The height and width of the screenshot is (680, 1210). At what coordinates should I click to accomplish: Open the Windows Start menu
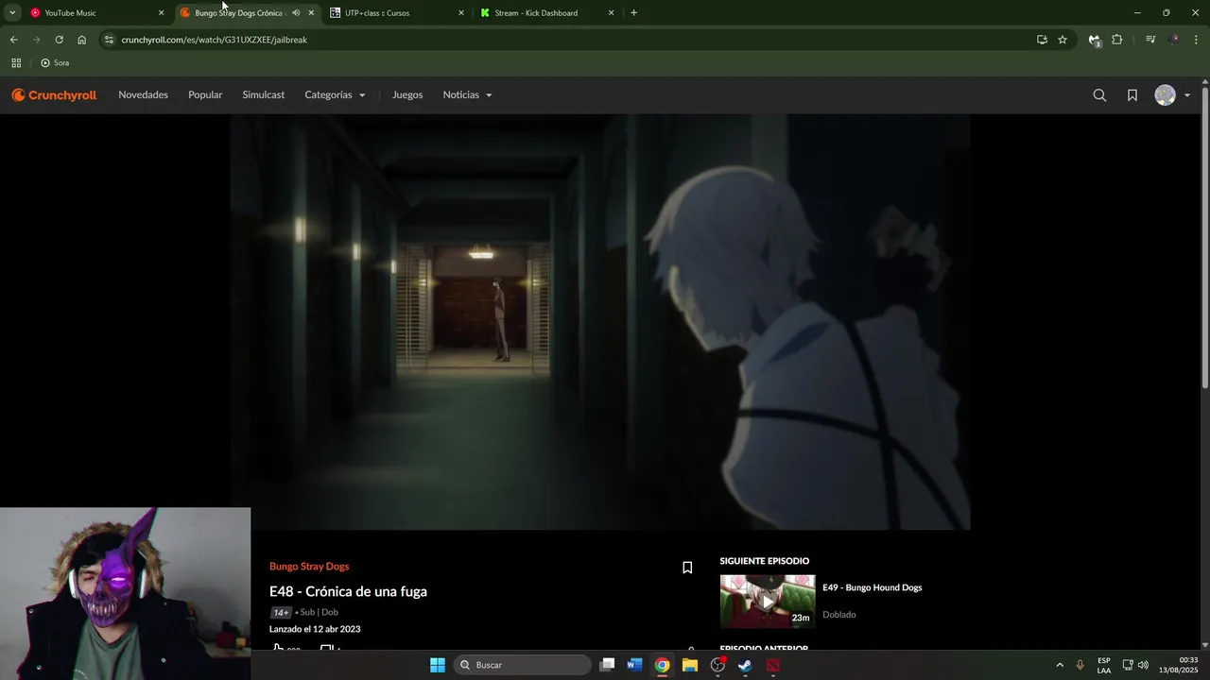438,665
